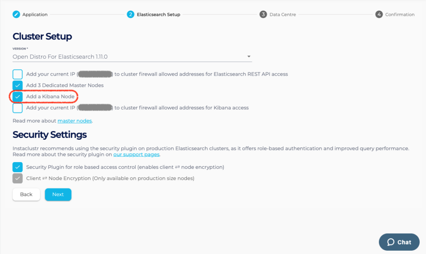Click the chat bubble icon
The image size is (426, 254).
(x=391, y=242)
